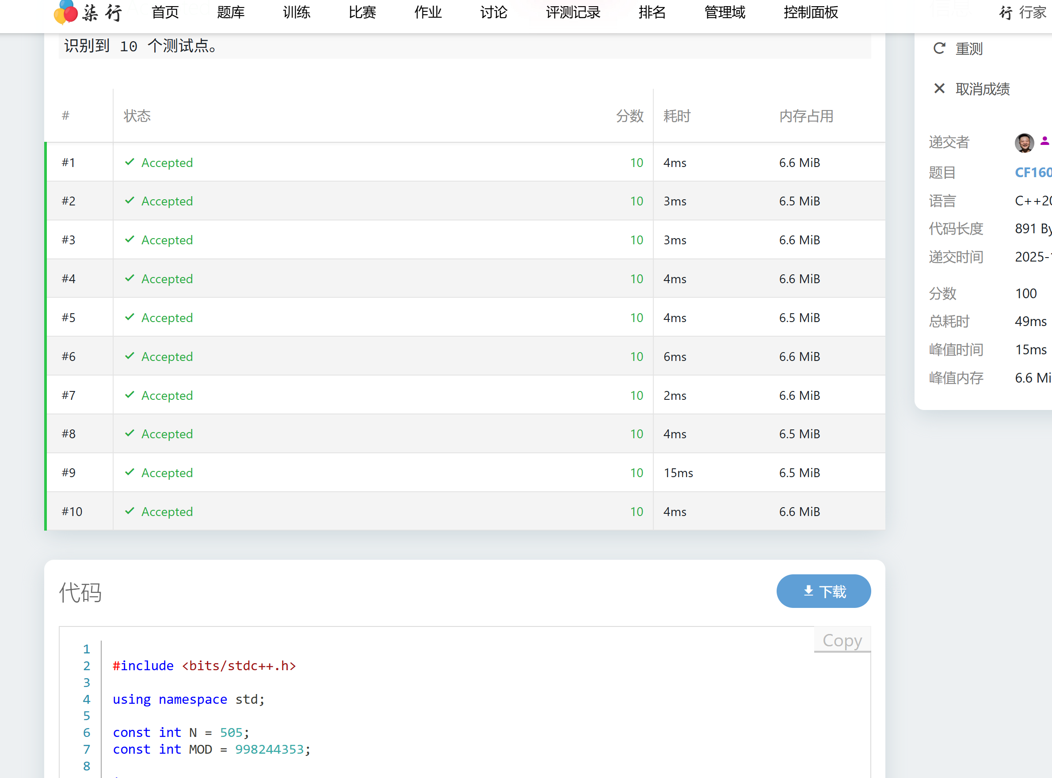Open the 管理域 domain management menu

coord(724,13)
